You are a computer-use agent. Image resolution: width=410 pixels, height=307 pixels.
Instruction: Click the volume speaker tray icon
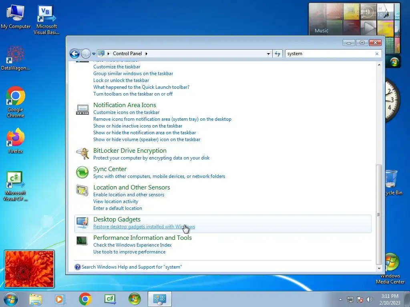click(370, 299)
